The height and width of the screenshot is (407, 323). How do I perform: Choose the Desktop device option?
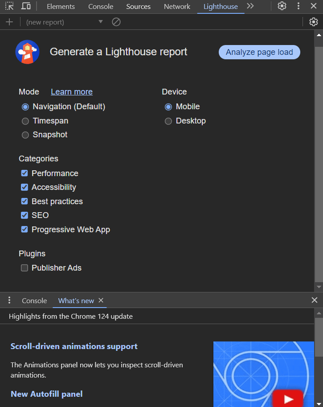pyautogui.click(x=168, y=121)
